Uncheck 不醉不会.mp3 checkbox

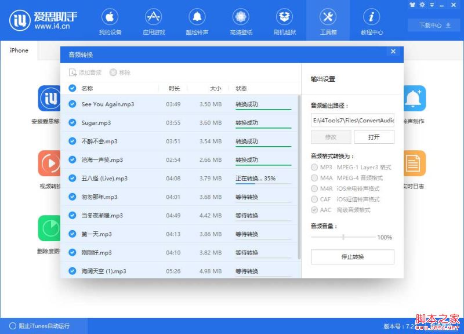(72, 141)
